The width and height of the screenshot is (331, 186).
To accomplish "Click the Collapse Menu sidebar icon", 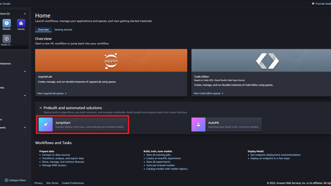I will pos(6,180).
